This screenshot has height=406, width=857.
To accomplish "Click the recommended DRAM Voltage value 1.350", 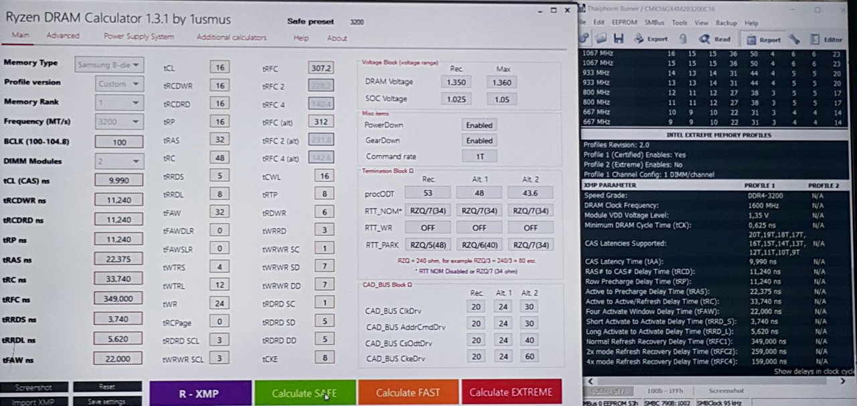I will (x=456, y=82).
